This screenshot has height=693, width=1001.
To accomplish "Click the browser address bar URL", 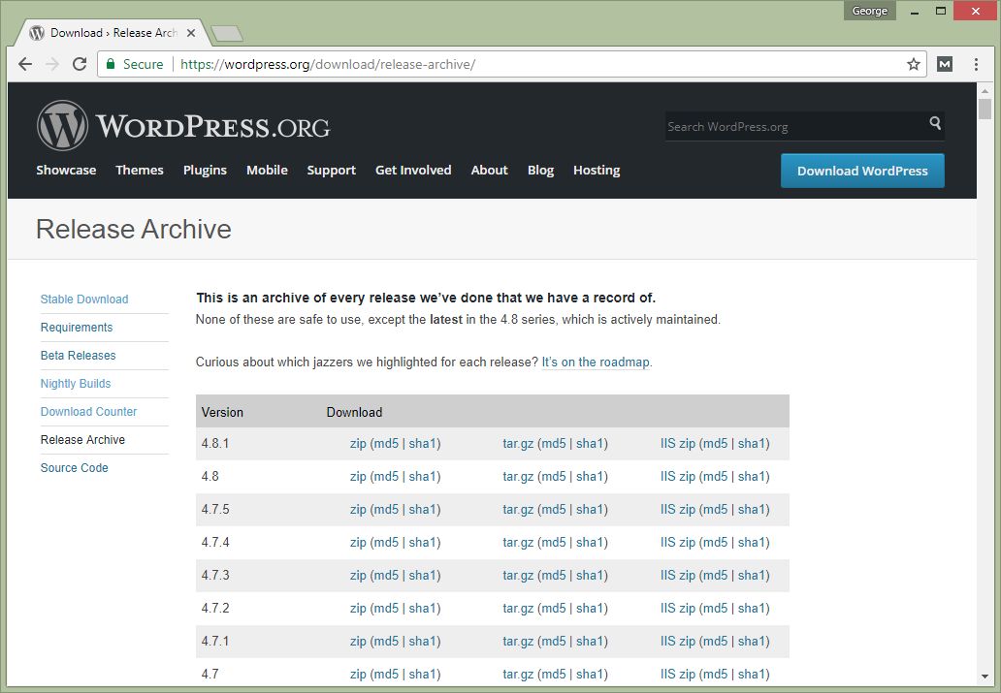I will pos(328,64).
